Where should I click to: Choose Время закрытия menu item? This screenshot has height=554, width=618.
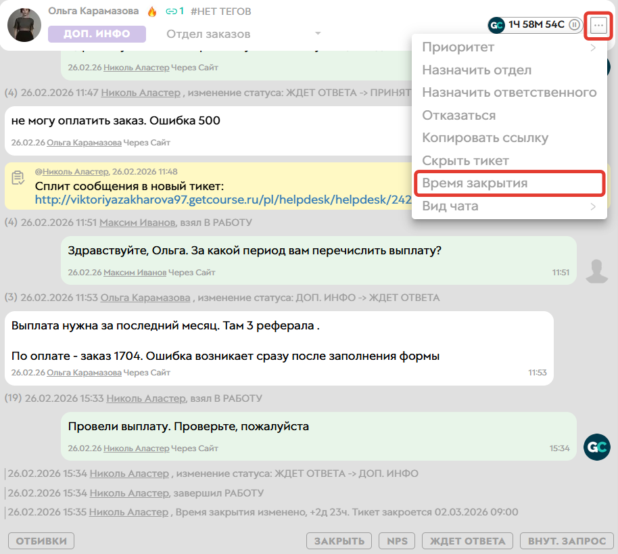tap(509, 183)
